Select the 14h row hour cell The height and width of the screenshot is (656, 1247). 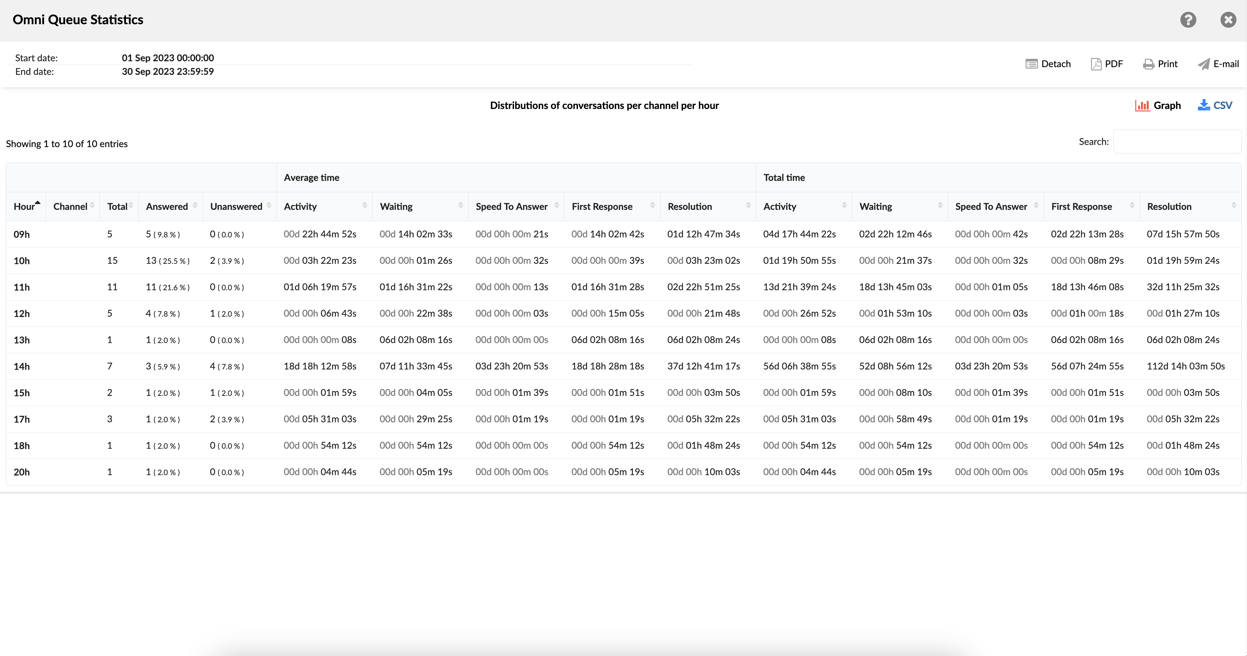(x=22, y=367)
